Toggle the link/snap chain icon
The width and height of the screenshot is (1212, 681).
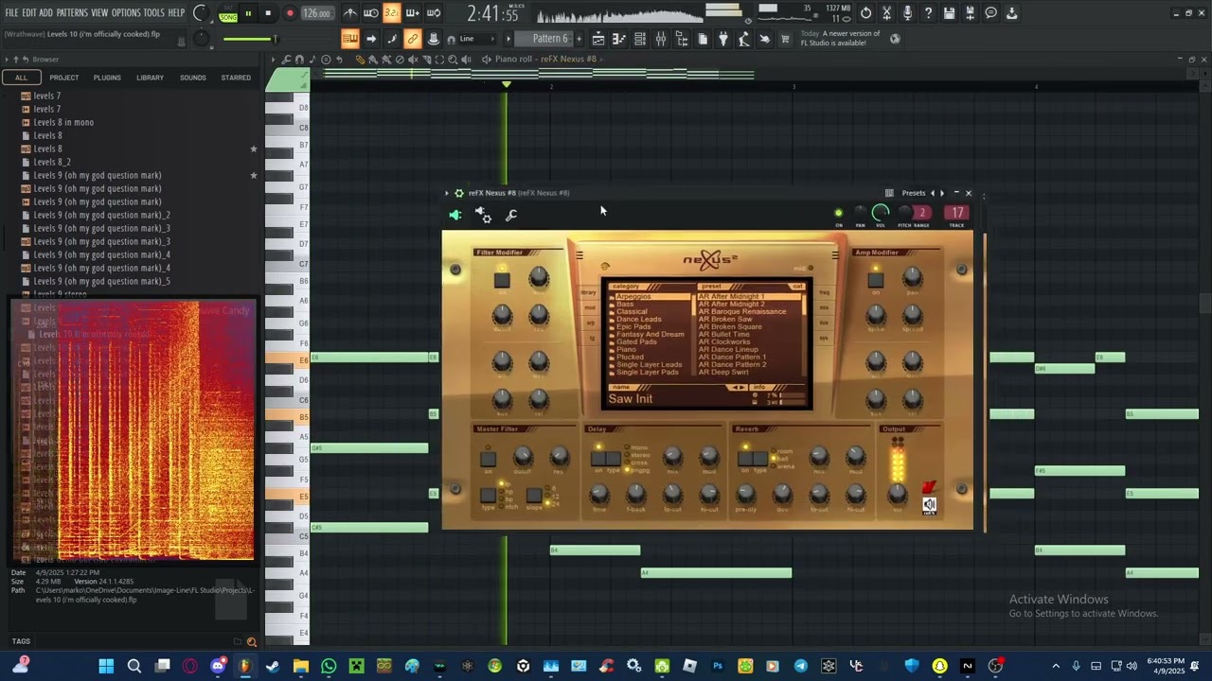[413, 39]
